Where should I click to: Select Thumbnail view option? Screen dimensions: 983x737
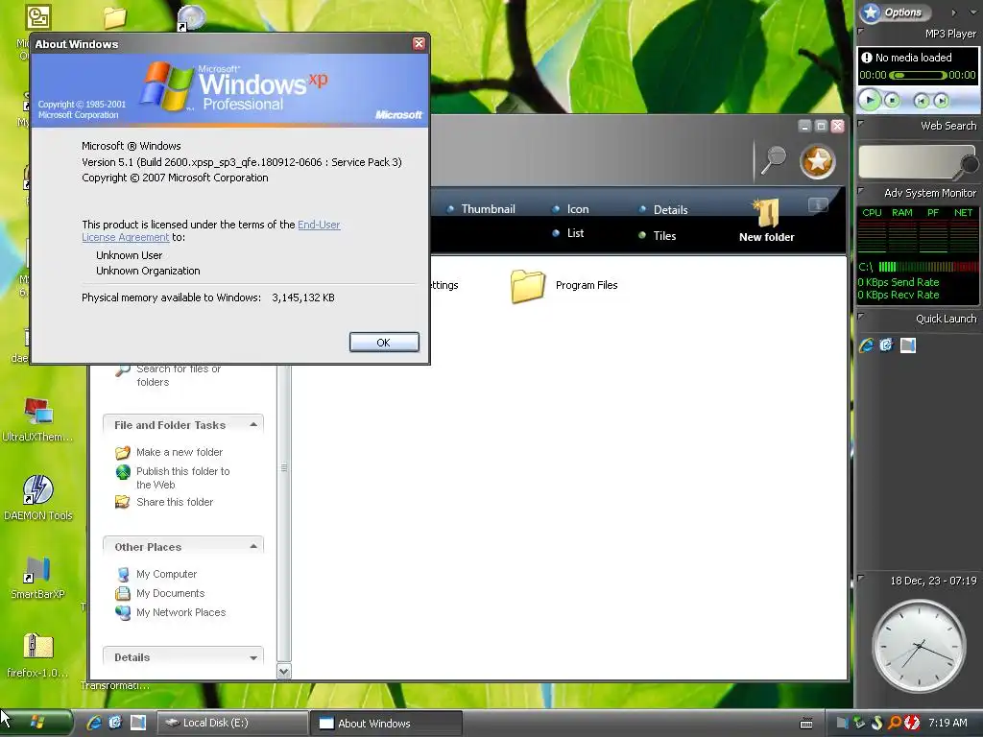[482, 208]
